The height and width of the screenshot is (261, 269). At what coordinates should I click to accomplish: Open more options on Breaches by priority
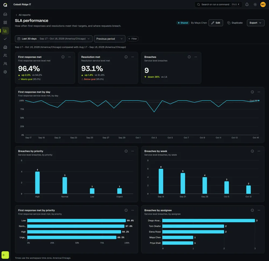133,151
